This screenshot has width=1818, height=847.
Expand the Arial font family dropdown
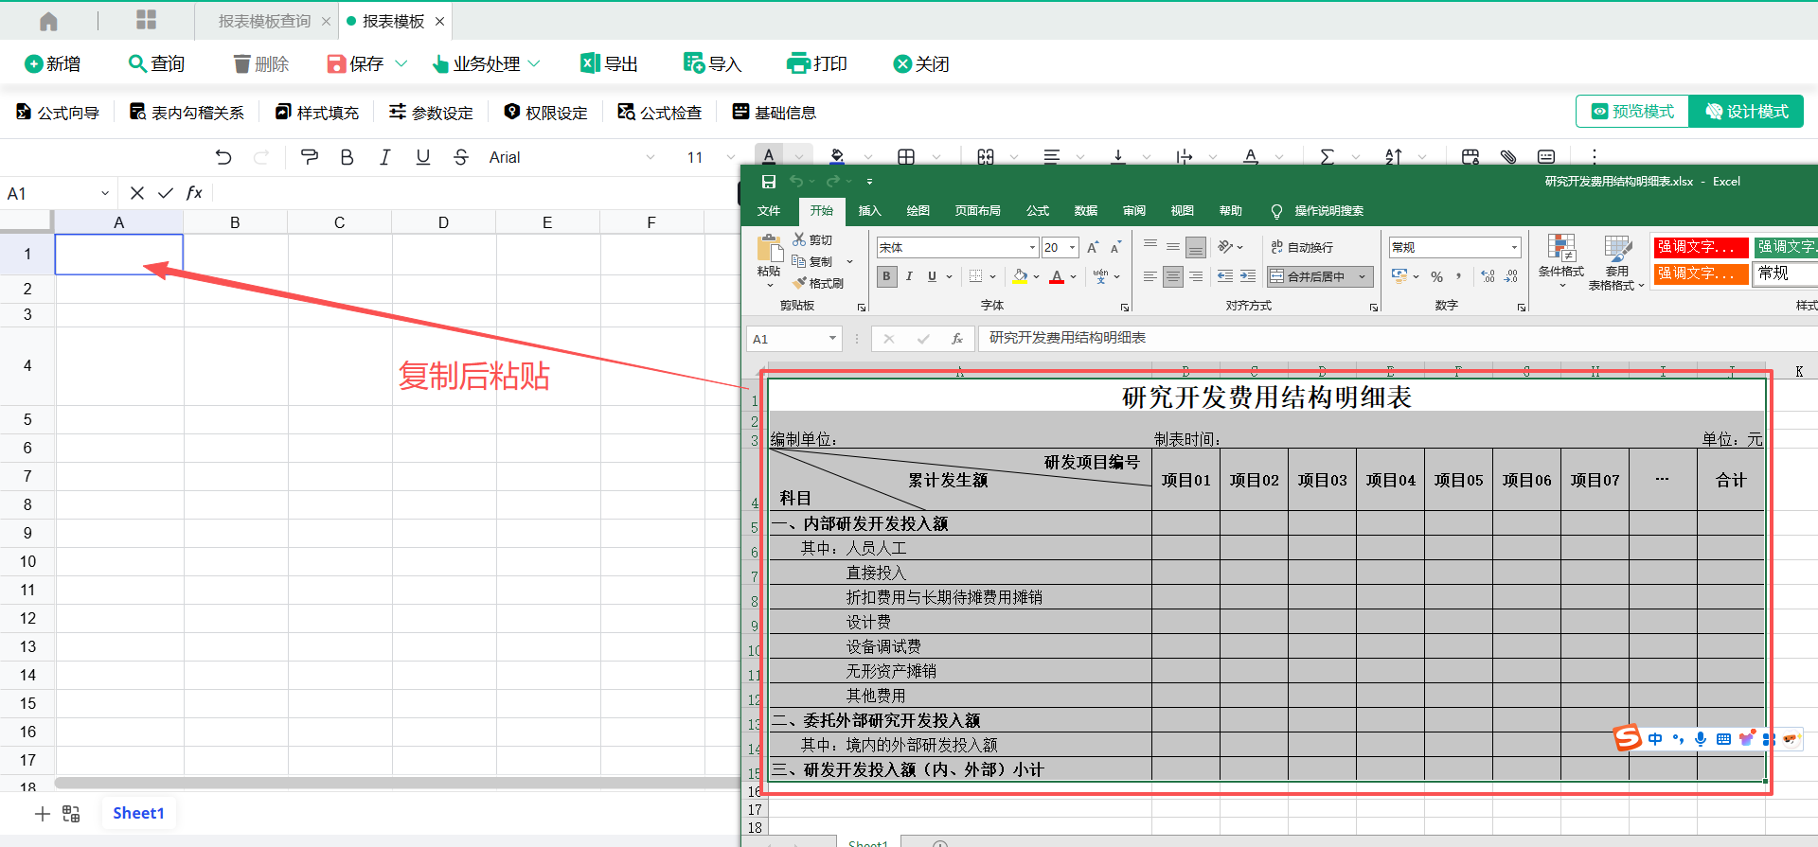651,157
